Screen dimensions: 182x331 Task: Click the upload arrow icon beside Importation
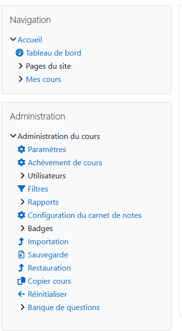[x=21, y=241]
